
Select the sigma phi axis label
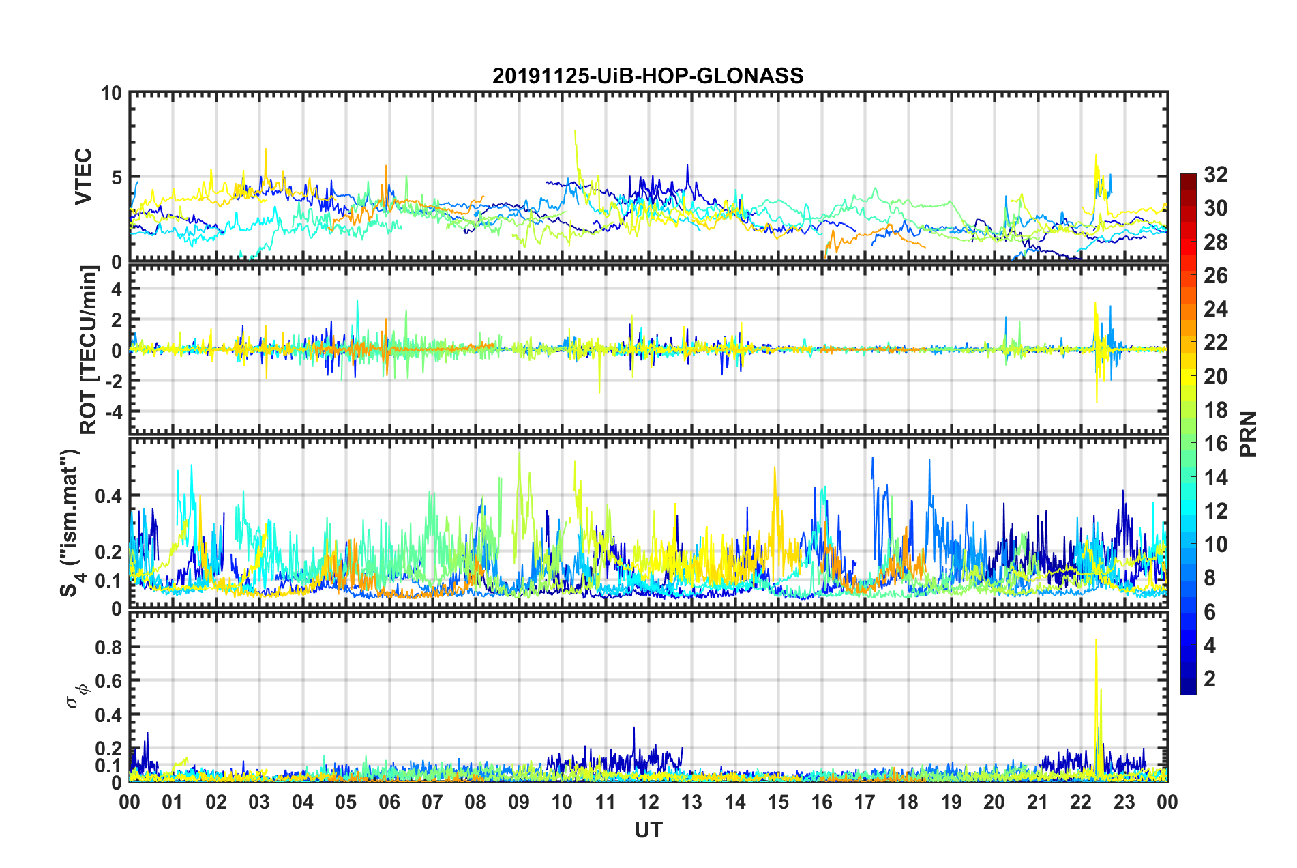[x=78, y=697]
